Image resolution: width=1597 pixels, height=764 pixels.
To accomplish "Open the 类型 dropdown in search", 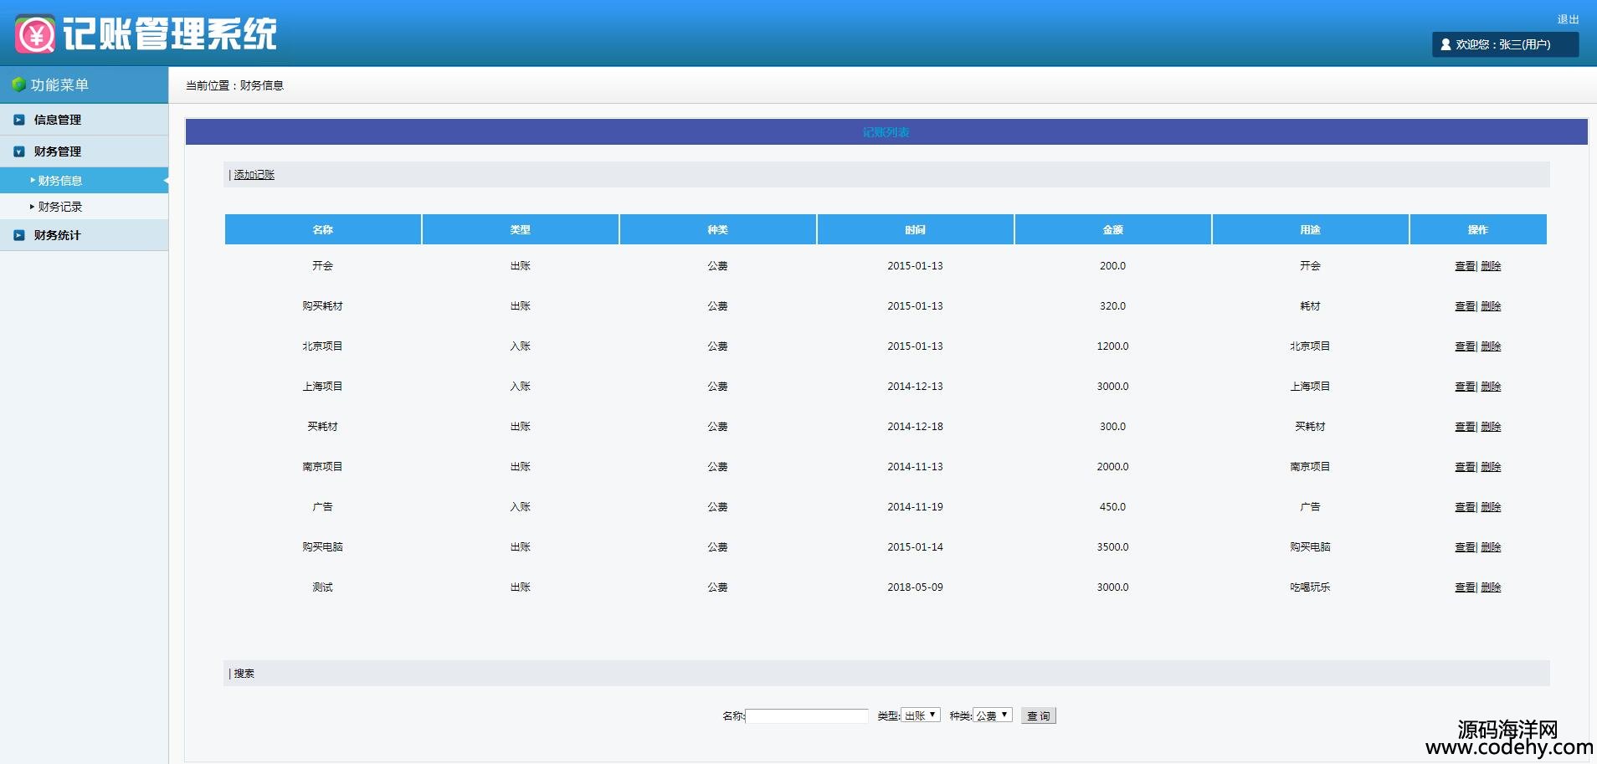I will click(x=920, y=715).
